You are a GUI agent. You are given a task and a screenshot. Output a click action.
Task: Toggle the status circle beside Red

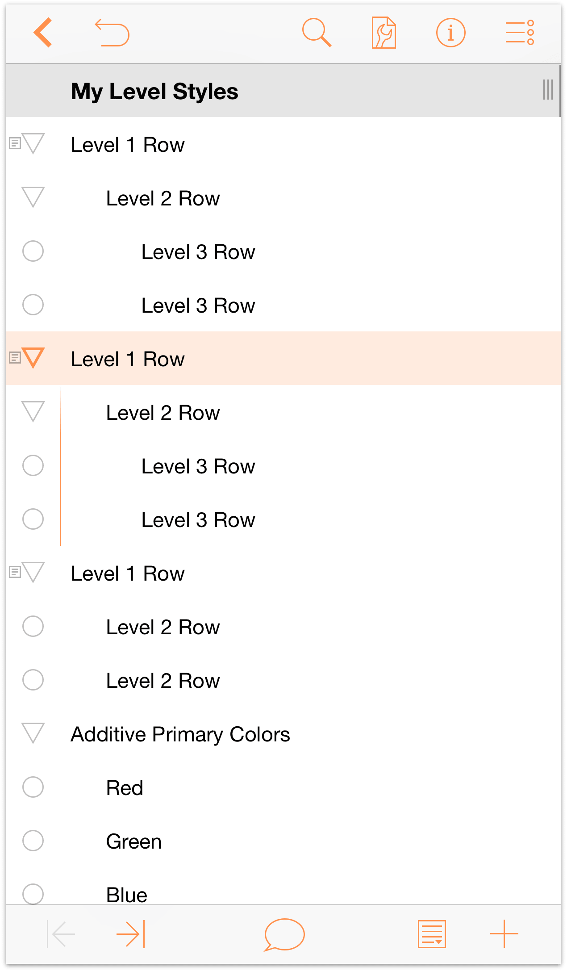33,787
